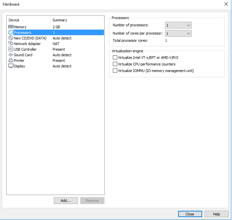Click the CD/DVD disc icon
This screenshot has height=220, width=232.
point(11,38)
